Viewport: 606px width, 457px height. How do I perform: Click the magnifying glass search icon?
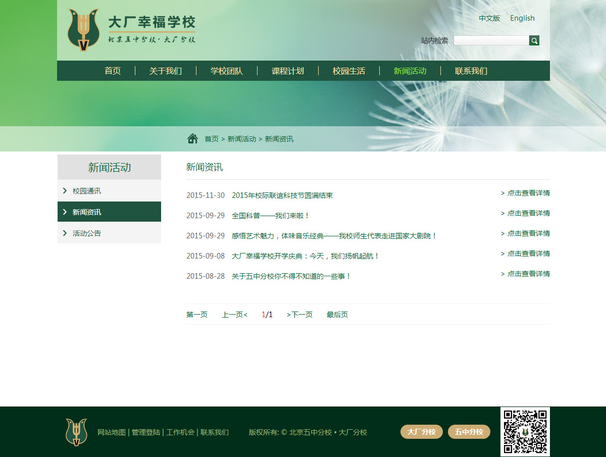tap(534, 40)
